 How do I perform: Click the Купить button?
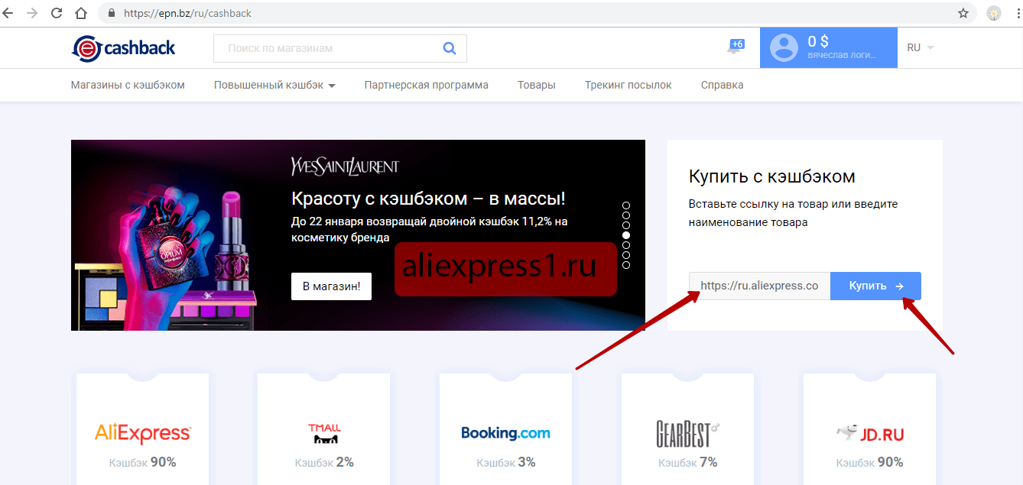pos(875,286)
